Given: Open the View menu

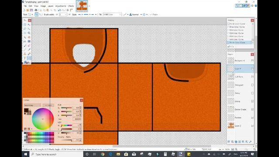Looking at the screenshot, I should [x=36, y=6].
